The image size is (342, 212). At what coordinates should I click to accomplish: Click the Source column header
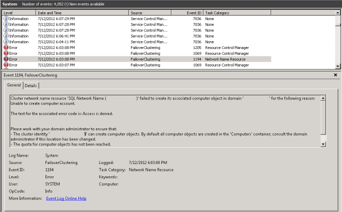pyautogui.click(x=150, y=12)
